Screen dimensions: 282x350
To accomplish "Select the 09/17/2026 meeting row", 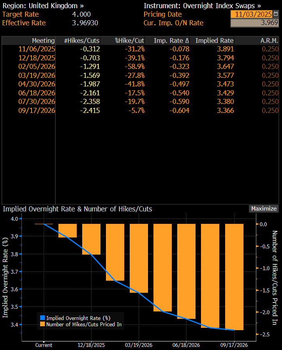I will [37, 111].
